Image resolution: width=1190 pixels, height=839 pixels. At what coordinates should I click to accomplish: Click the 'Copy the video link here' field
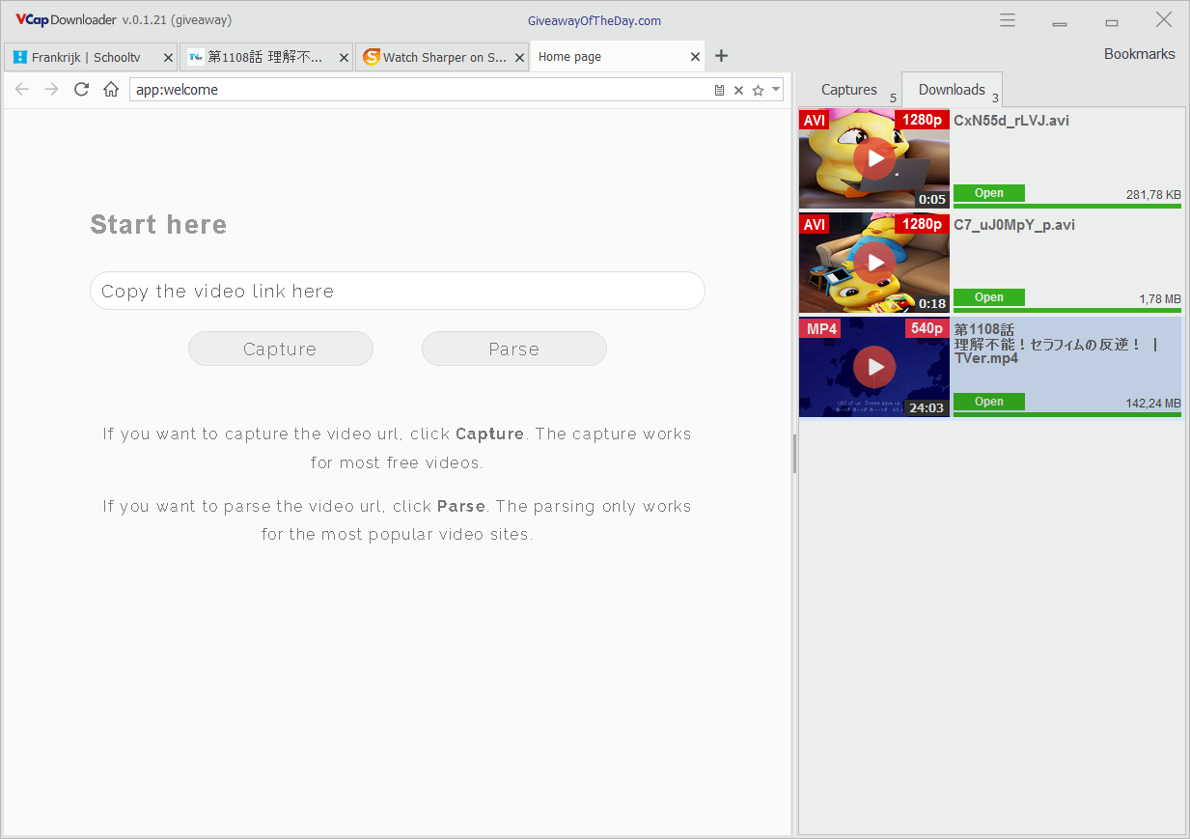[398, 291]
